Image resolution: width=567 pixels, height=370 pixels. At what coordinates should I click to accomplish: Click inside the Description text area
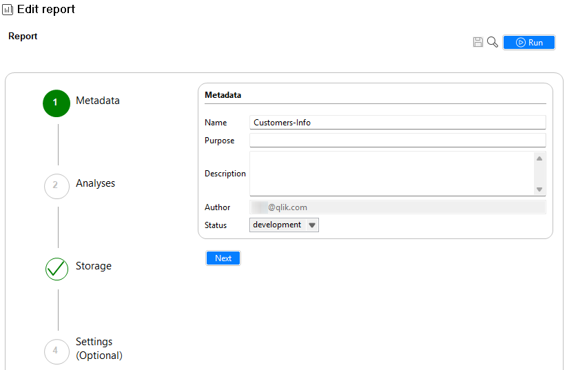coord(391,174)
